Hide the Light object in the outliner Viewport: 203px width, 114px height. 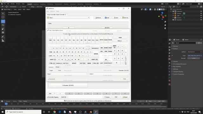[x=201, y=16]
